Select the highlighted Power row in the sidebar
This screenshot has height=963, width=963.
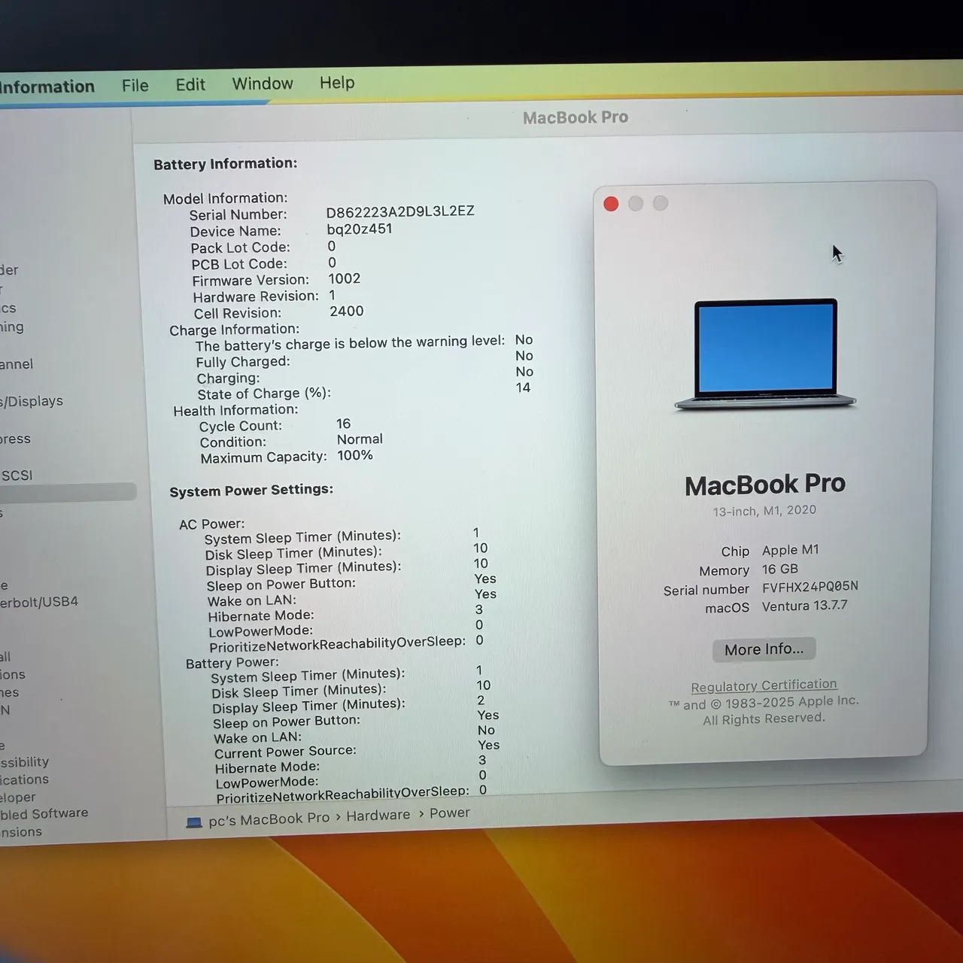click(68, 493)
